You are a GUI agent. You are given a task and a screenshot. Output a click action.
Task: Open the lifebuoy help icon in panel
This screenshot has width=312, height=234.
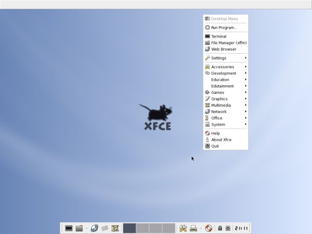coord(209,228)
